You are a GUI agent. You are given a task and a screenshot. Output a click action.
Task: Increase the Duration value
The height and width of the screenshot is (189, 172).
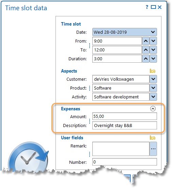coord(146,59)
